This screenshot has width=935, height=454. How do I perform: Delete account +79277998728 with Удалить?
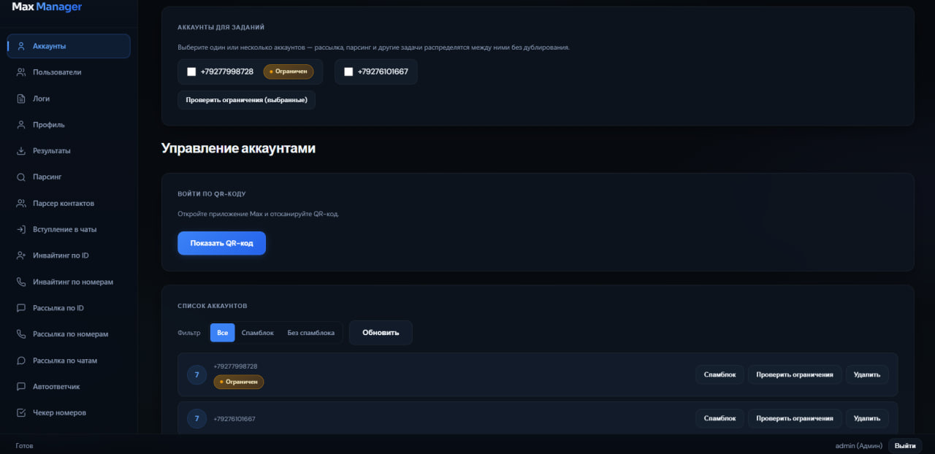point(867,375)
